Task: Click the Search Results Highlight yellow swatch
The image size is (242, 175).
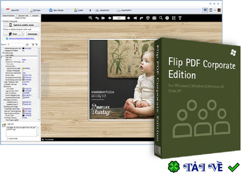Action: (x=23, y=68)
